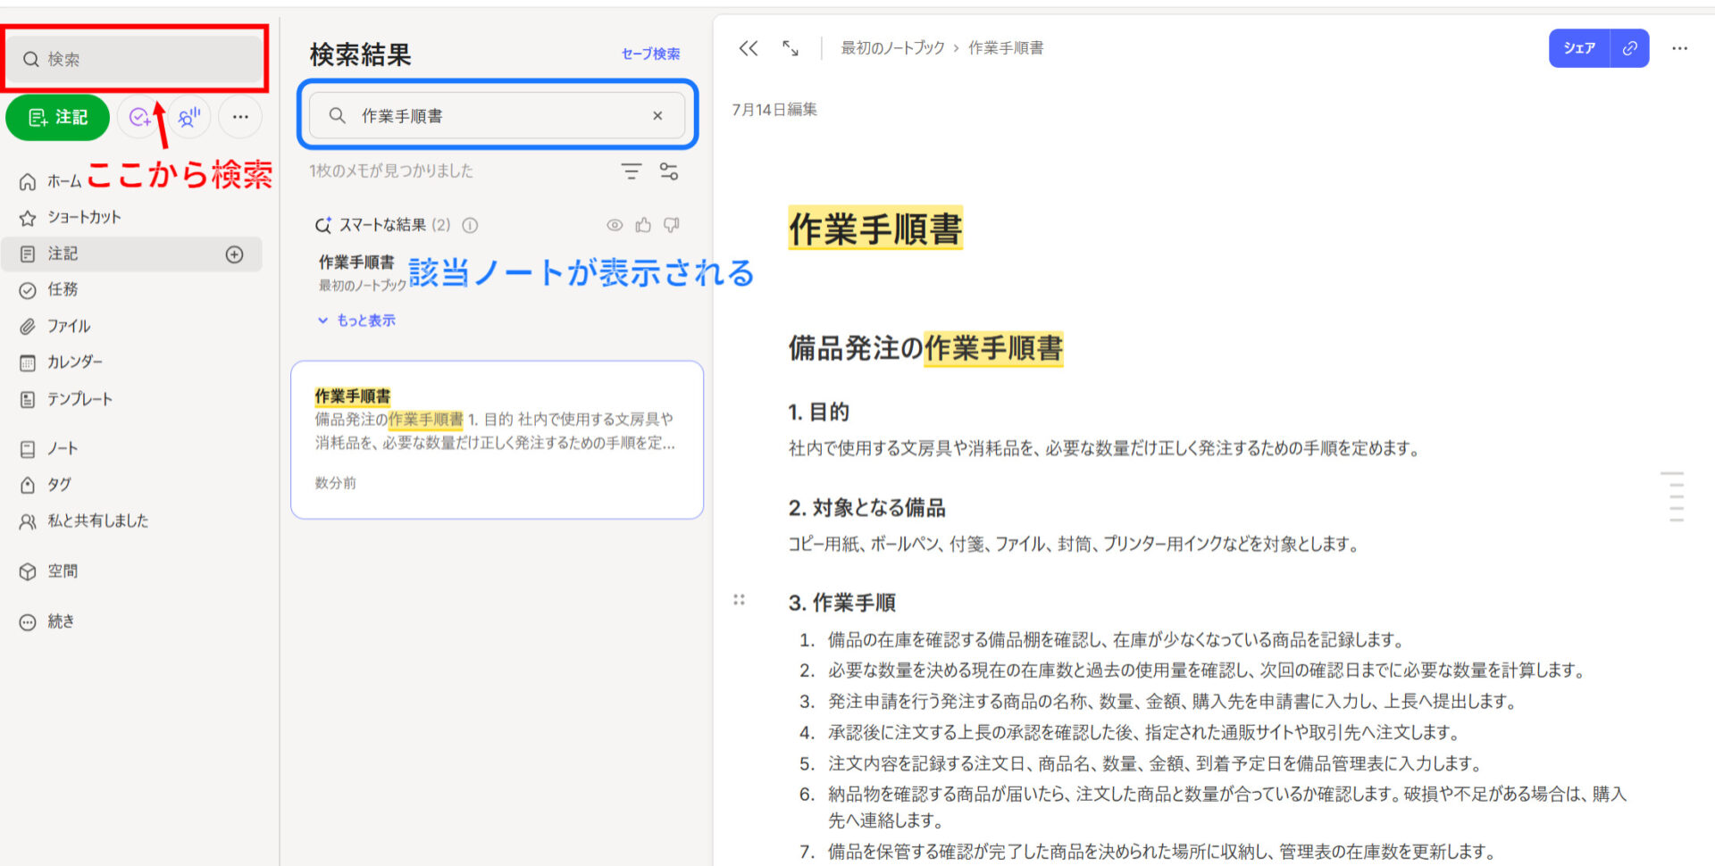Open 任務 in the sidebar
This screenshot has height=866, width=1715.
coord(49,289)
